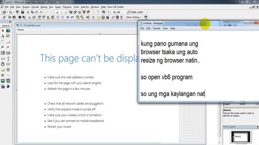This screenshot has width=259, height=145.
Task: Open the Project Explorer from the toolbar
Action: [71, 12]
